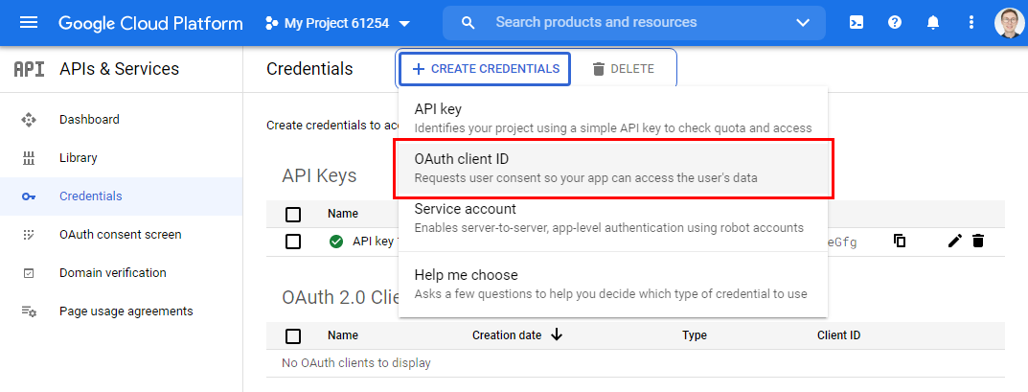Screen dimensions: 1028x392
Task: Click the Credentials page heading
Action: tap(309, 69)
